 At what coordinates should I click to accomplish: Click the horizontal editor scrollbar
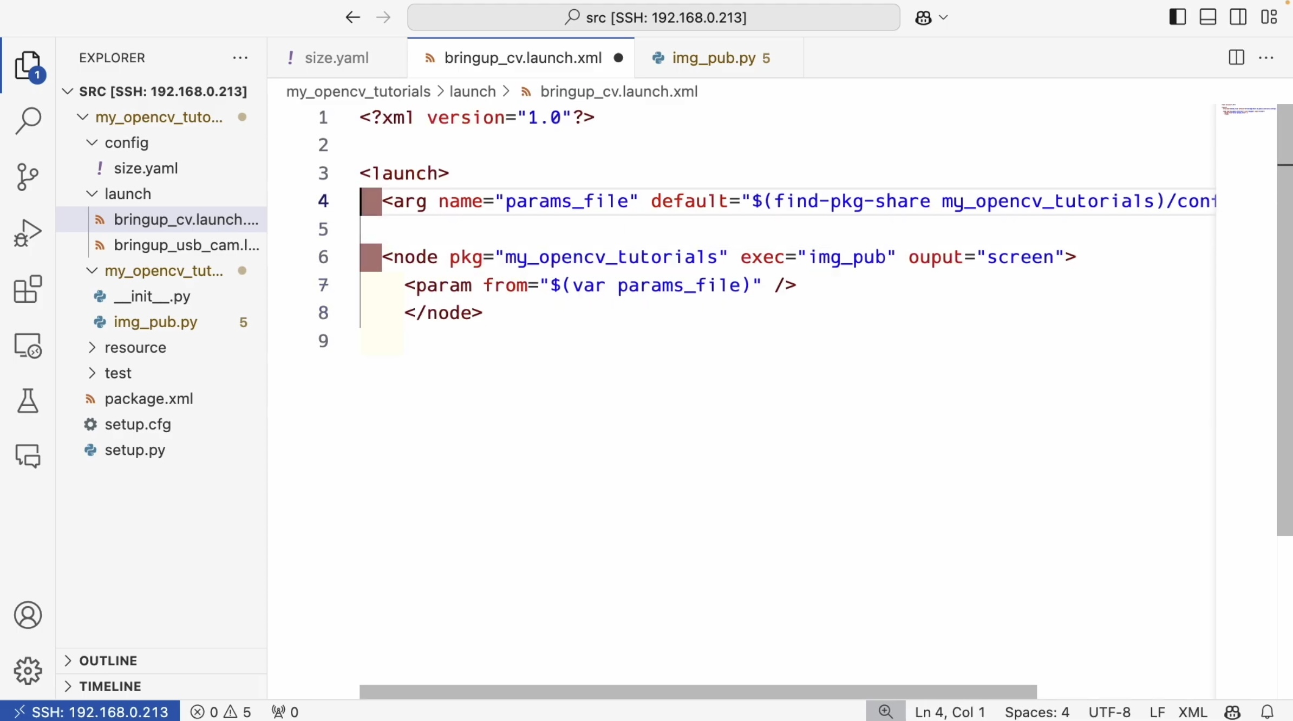click(697, 692)
